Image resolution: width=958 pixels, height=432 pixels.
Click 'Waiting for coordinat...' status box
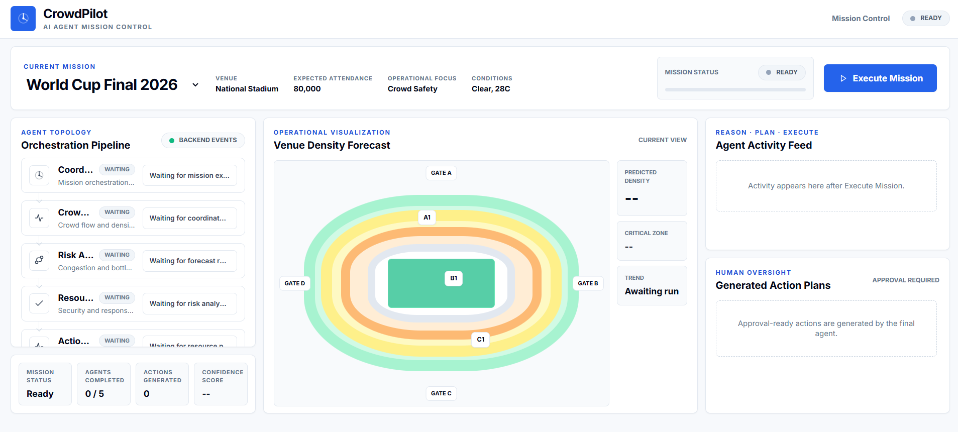(190, 218)
